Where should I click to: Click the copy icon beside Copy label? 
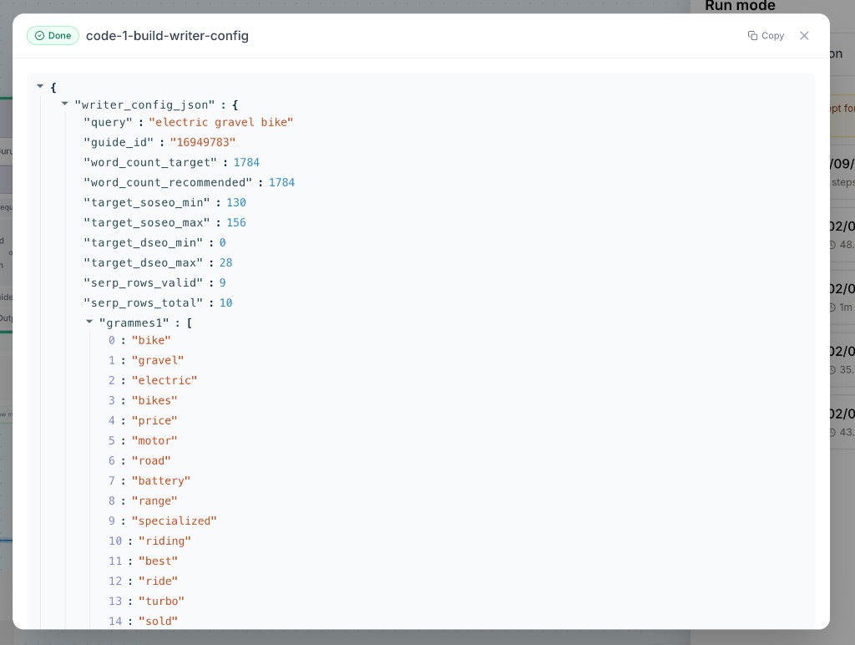pyautogui.click(x=752, y=35)
